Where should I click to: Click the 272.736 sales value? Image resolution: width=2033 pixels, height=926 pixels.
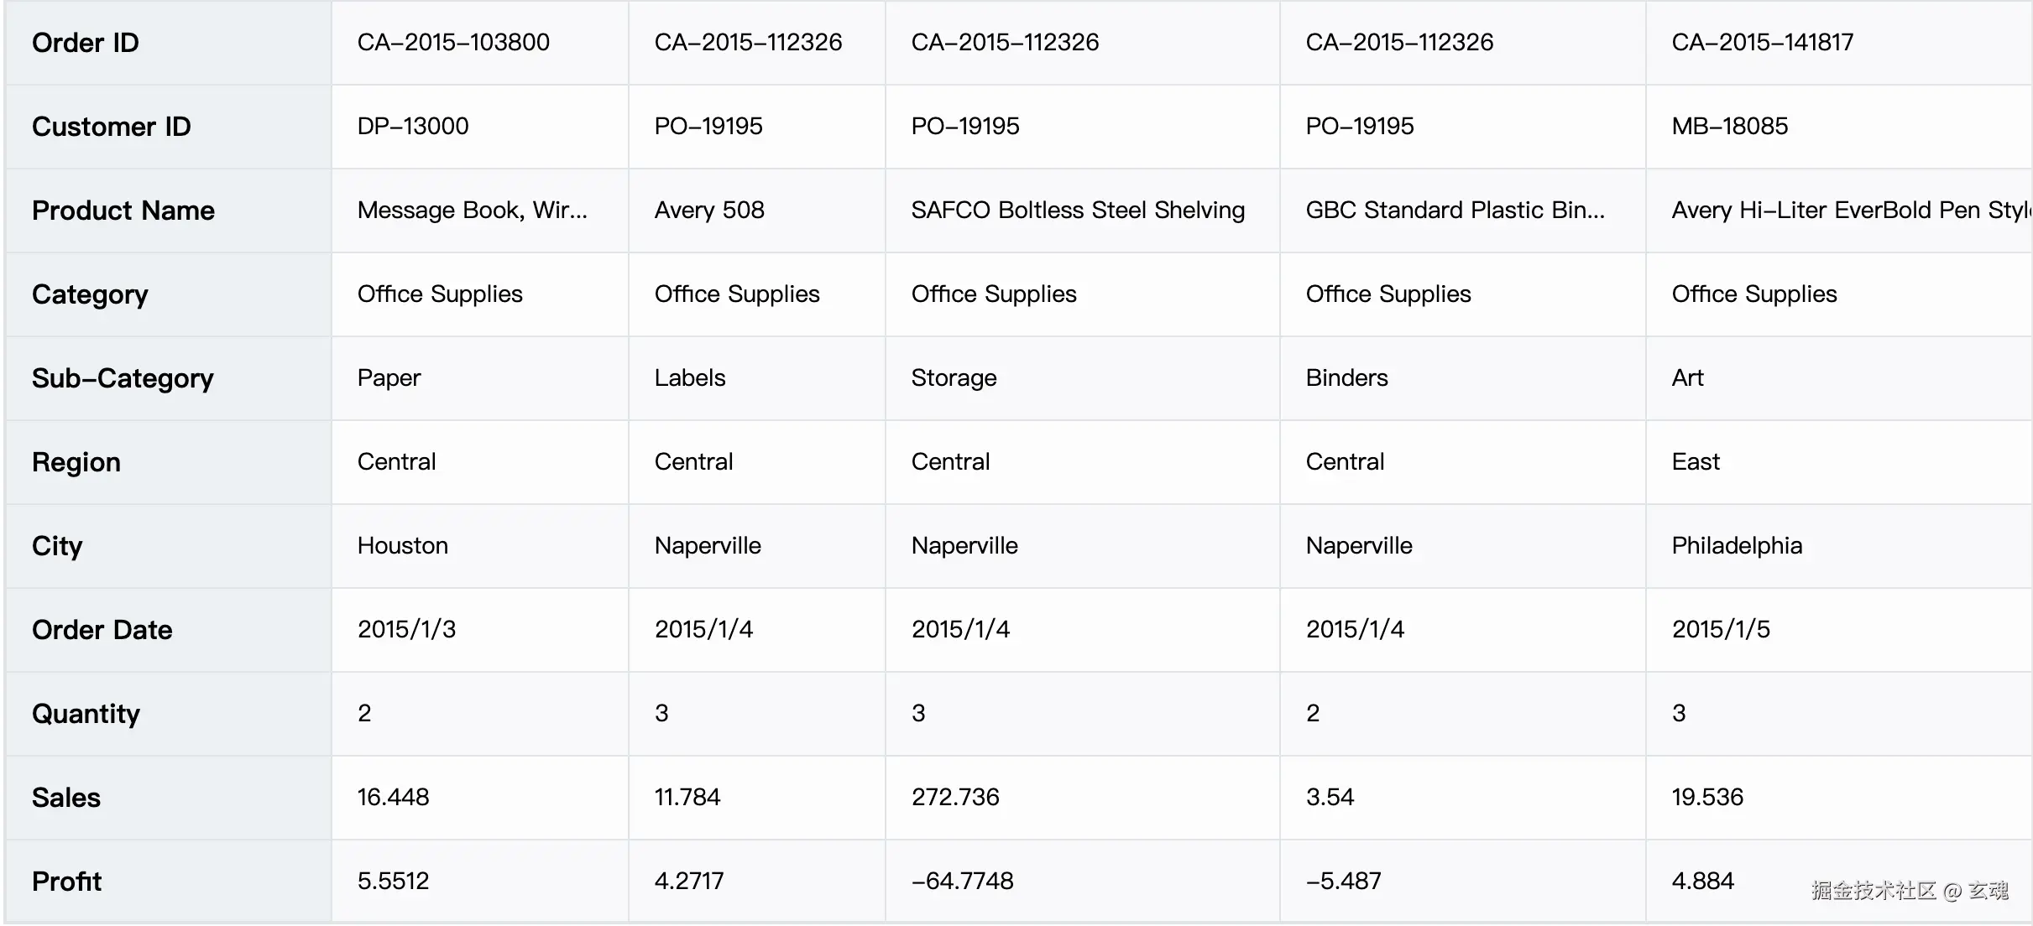point(955,798)
